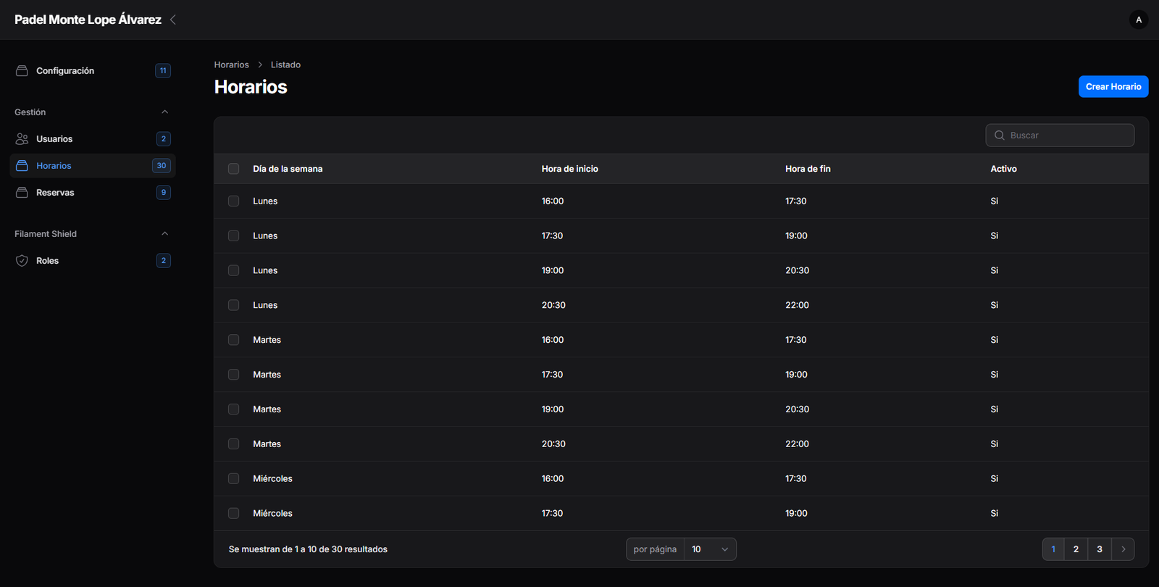Check the Miércoles 17:30 row checkbox

click(x=233, y=513)
